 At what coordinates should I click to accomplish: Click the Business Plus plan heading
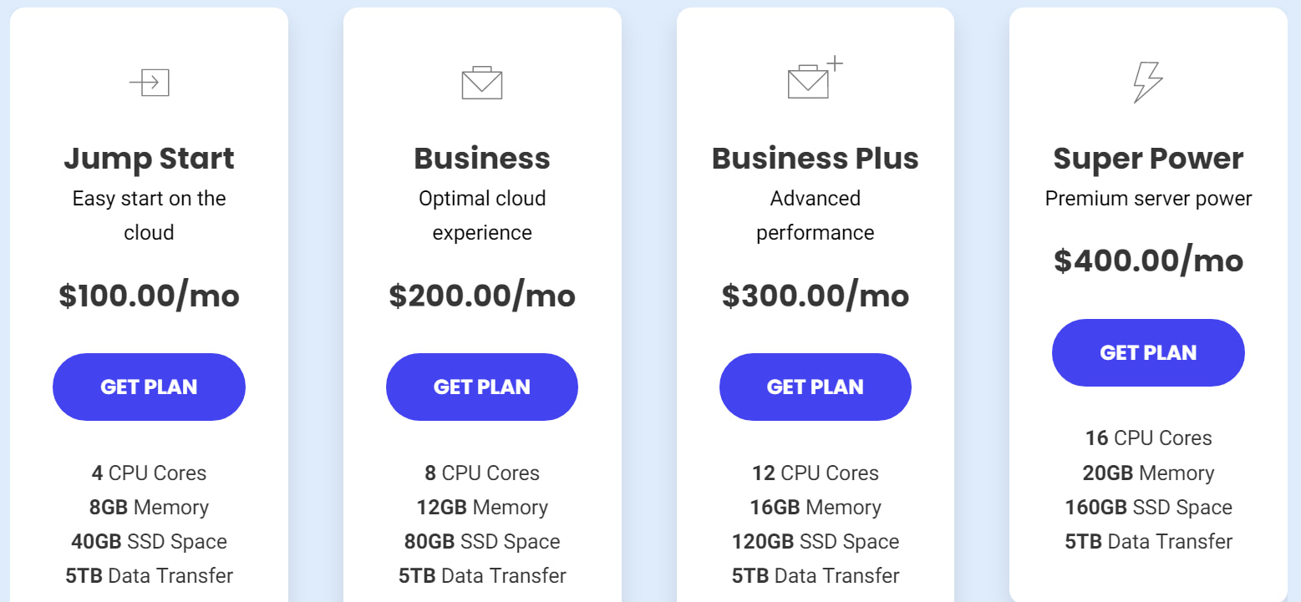click(815, 159)
